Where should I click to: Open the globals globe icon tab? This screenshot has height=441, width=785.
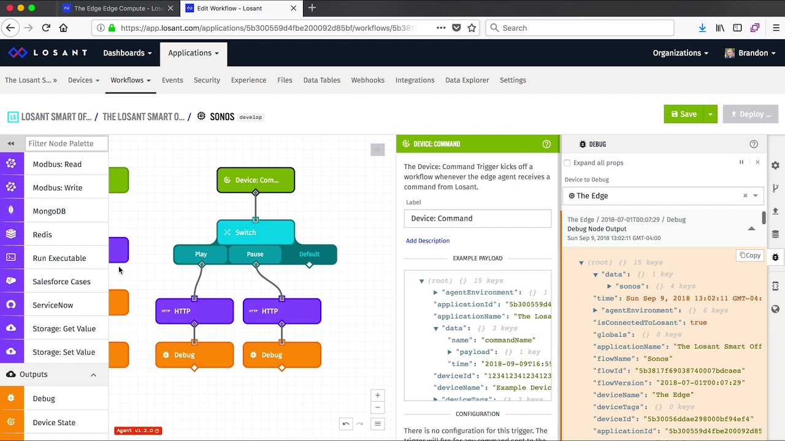point(775,309)
